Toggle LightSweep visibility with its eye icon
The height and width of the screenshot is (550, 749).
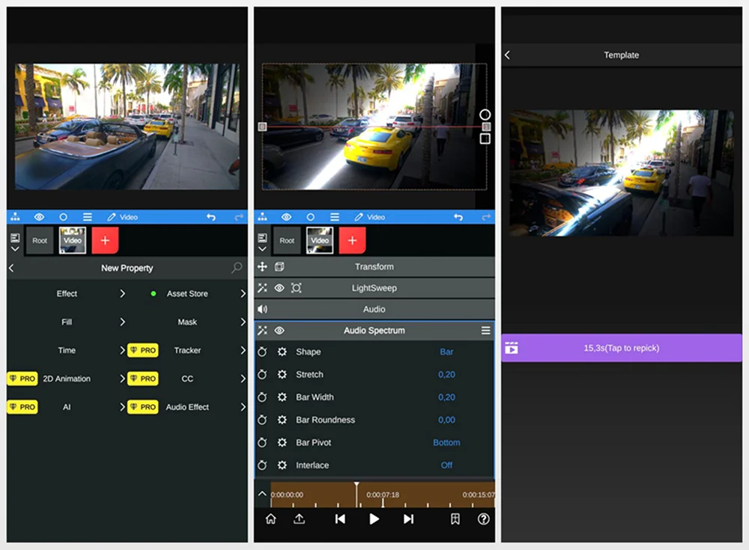click(x=279, y=288)
